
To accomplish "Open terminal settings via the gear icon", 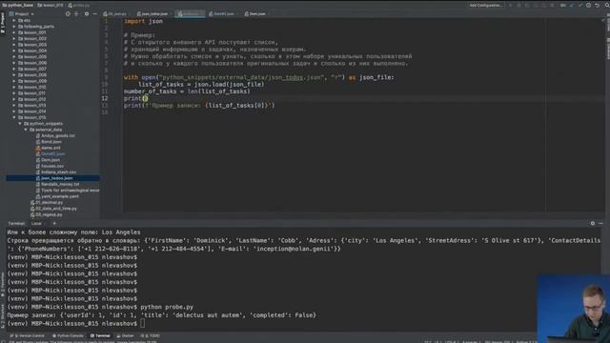I will (593, 223).
